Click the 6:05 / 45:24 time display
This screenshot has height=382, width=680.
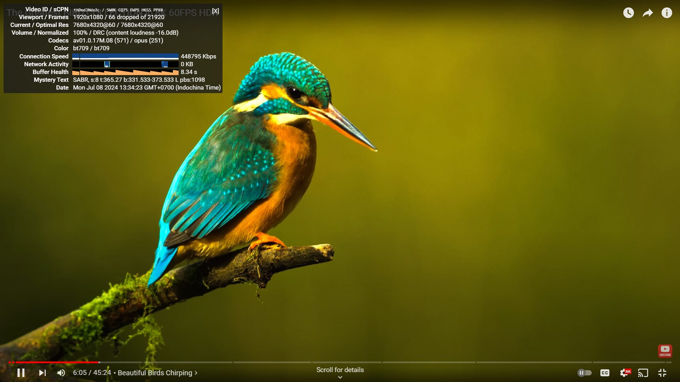point(92,373)
